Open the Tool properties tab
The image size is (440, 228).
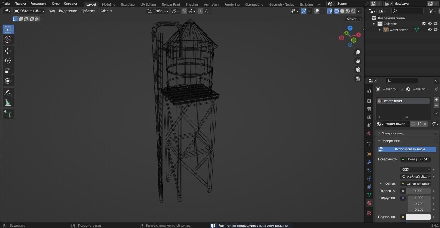pos(369,90)
